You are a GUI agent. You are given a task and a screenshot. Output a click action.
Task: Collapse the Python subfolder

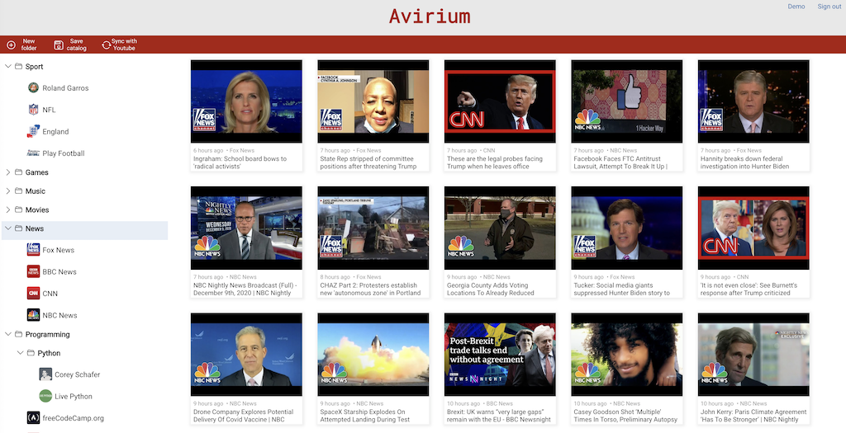coord(21,353)
